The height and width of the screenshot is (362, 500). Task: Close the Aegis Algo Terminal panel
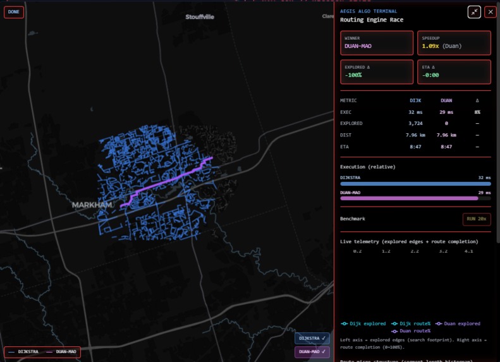point(491,12)
